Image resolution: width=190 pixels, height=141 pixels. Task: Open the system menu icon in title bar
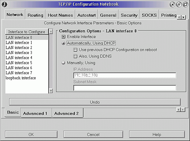pyautogui.click(x=5, y=5)
